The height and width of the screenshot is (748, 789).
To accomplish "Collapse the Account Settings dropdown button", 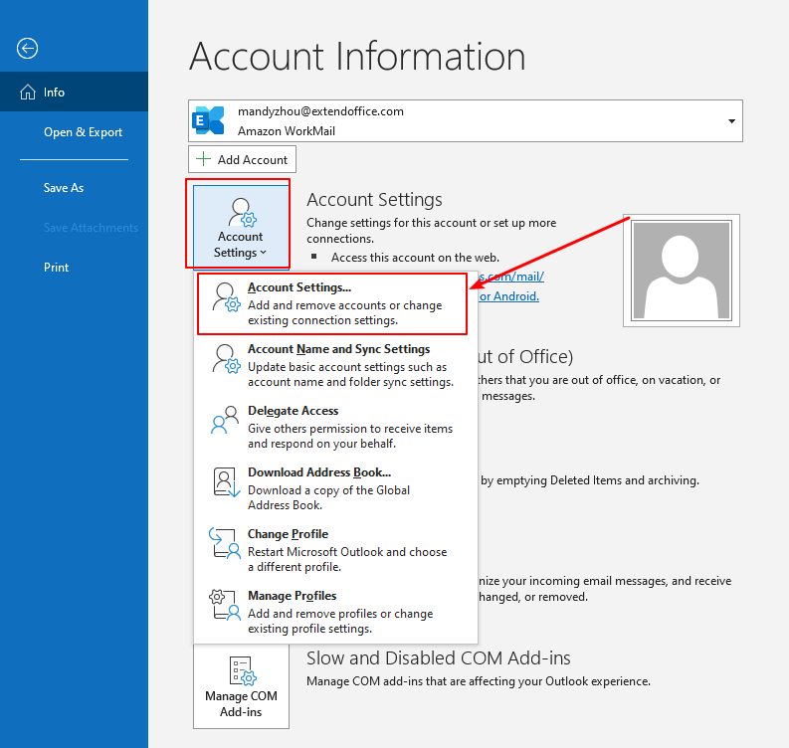I will pos(241,227).
